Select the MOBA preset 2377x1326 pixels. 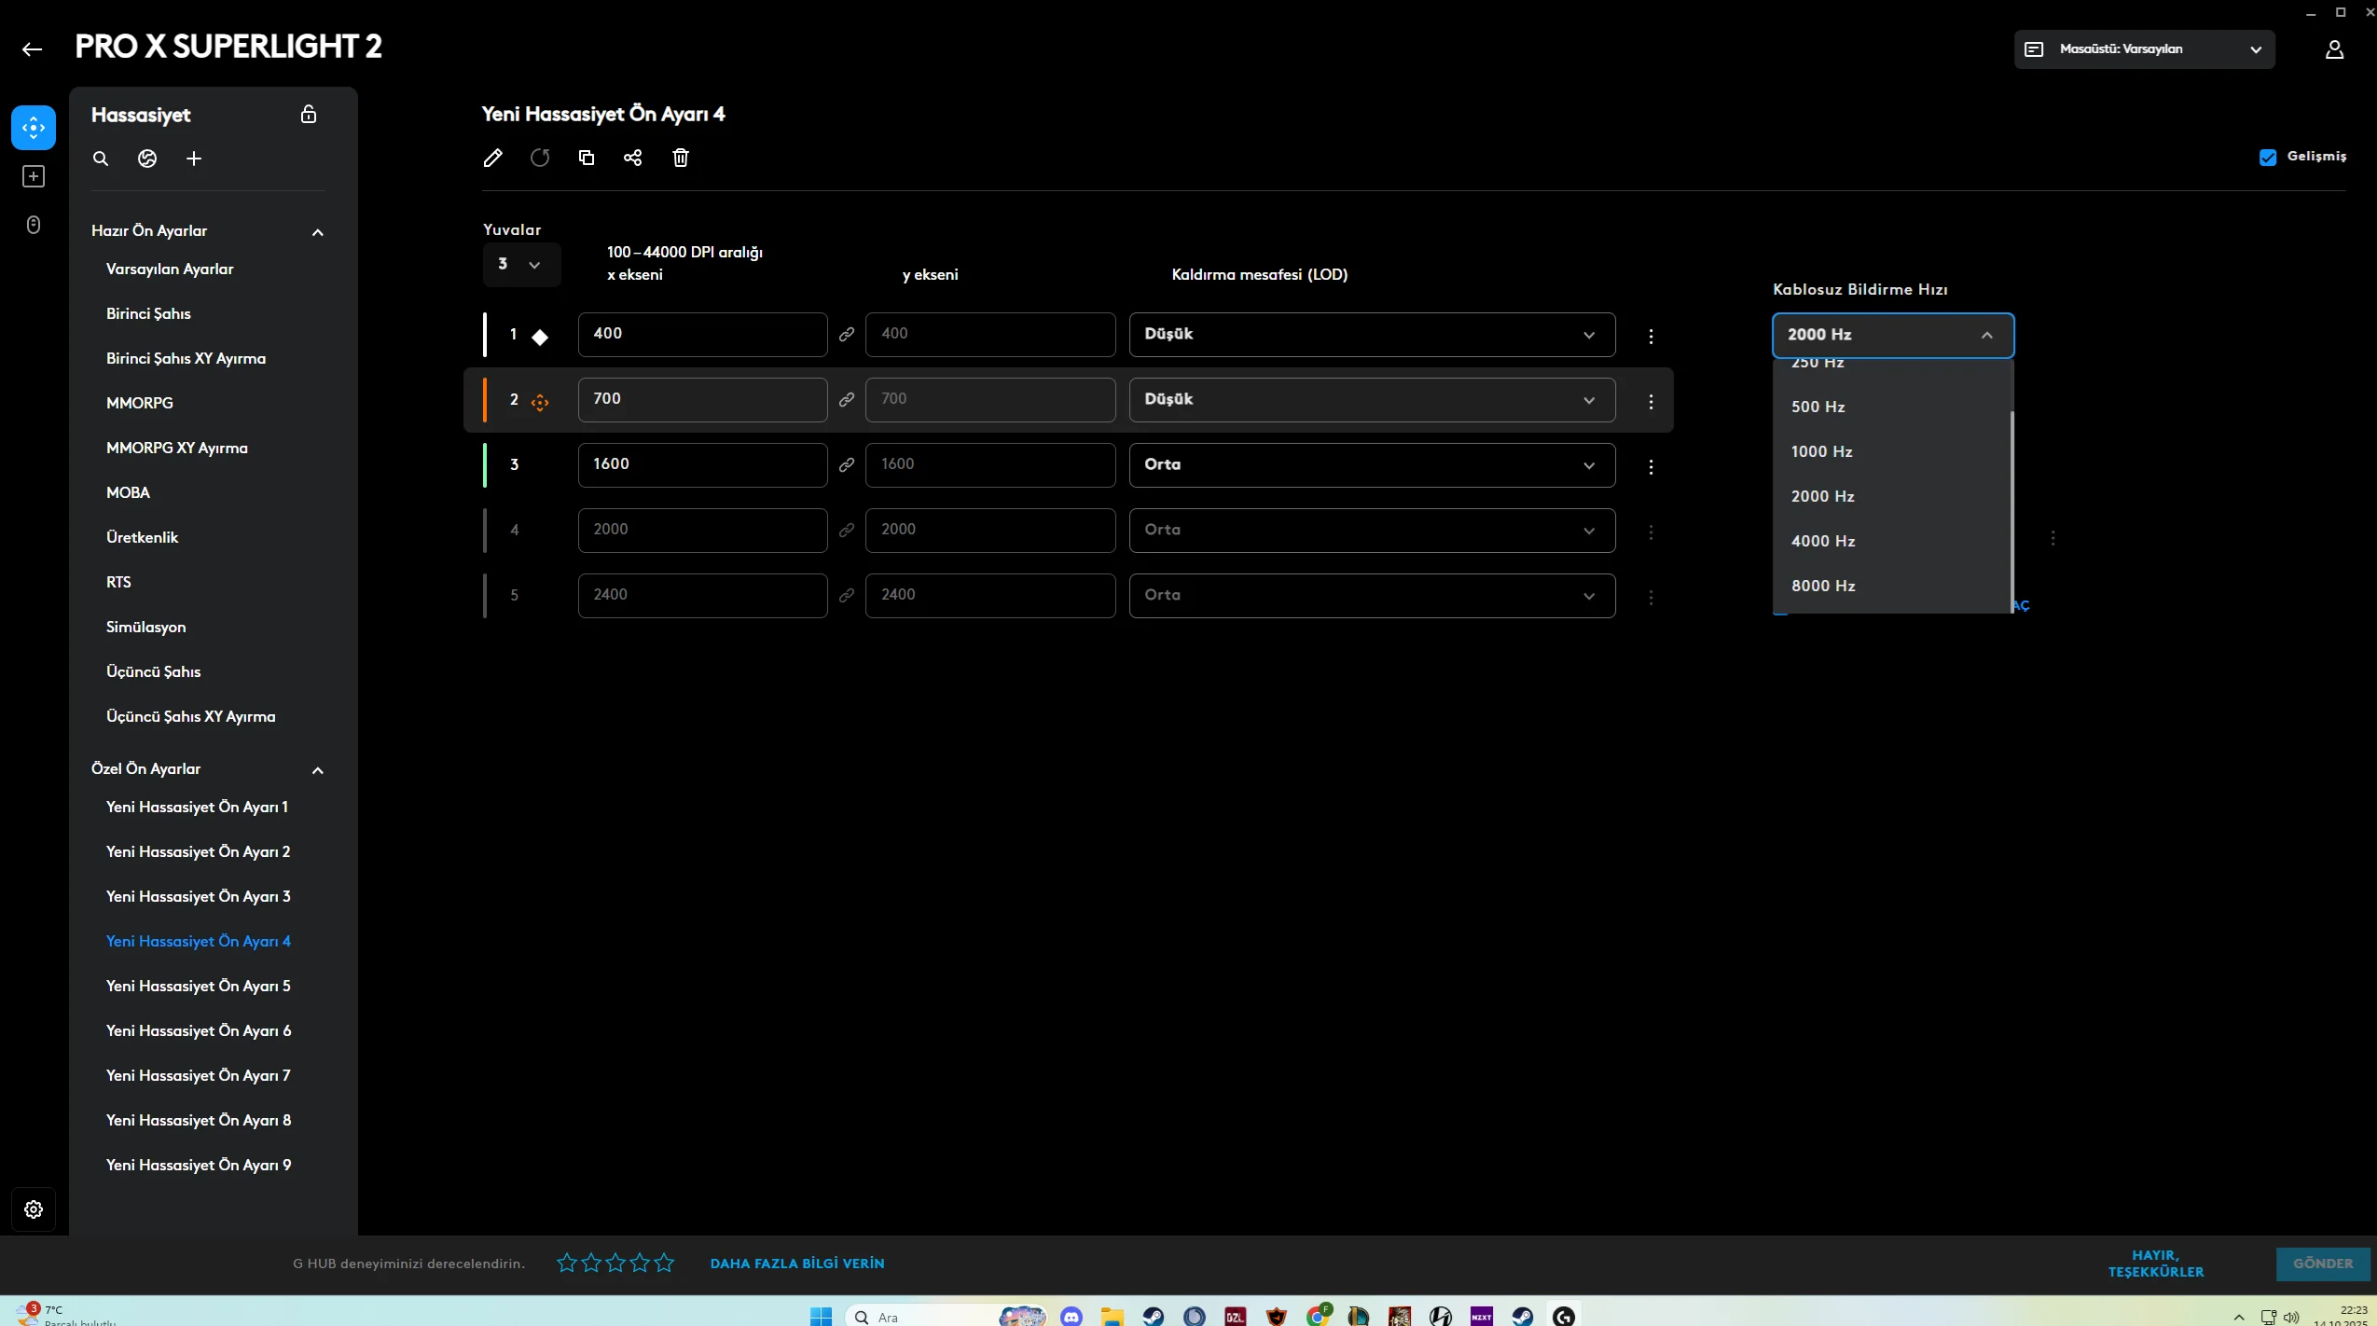click(128, 492)
